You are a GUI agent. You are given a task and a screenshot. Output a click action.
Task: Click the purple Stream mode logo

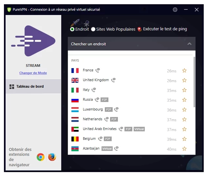point(33,41)
